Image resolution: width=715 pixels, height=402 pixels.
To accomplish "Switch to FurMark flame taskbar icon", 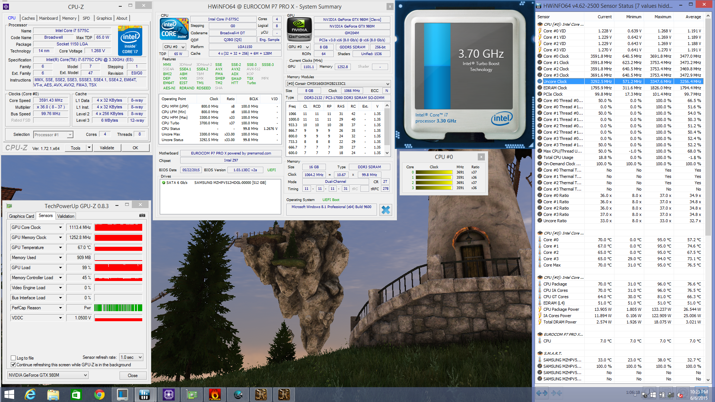I will point(215,394).
